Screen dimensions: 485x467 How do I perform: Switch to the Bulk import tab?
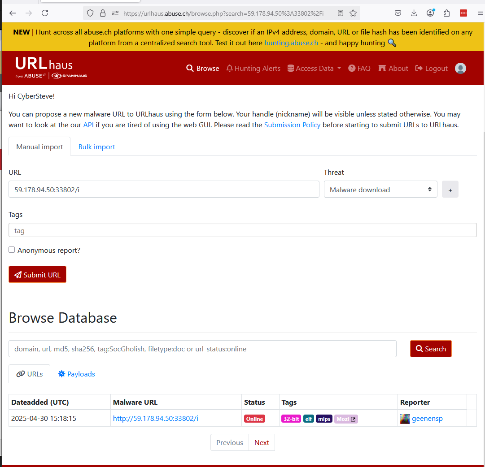click(x=96, y=147)
